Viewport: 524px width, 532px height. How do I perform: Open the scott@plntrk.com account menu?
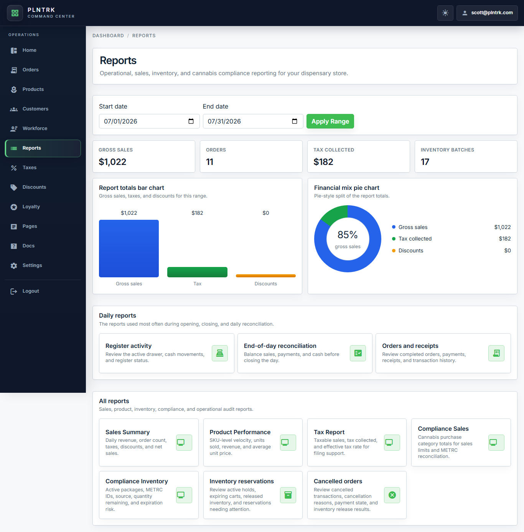coord(487,13)
